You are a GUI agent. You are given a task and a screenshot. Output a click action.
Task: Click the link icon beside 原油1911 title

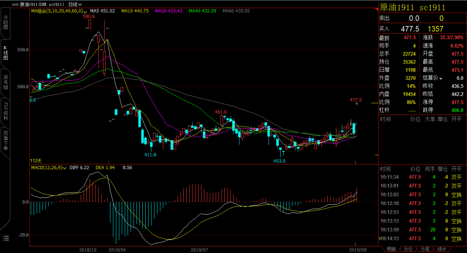coord(15,4)
